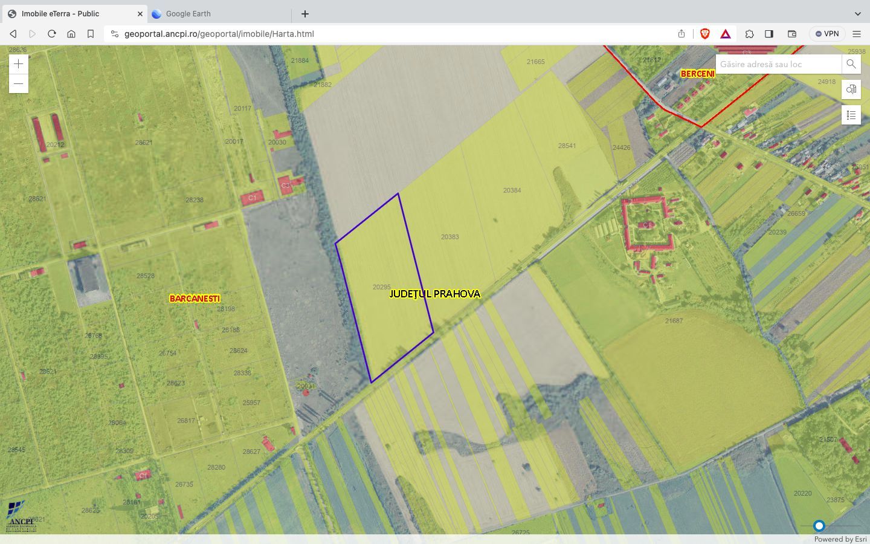Toggle the browser sidebar panel
Image resolution: width=870 pixels, height=544 pixels.
(769, 34)
